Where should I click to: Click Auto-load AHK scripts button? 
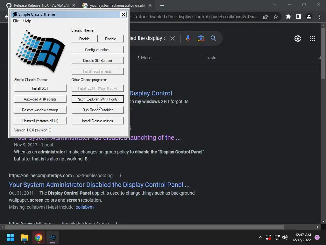pos(40,99)
